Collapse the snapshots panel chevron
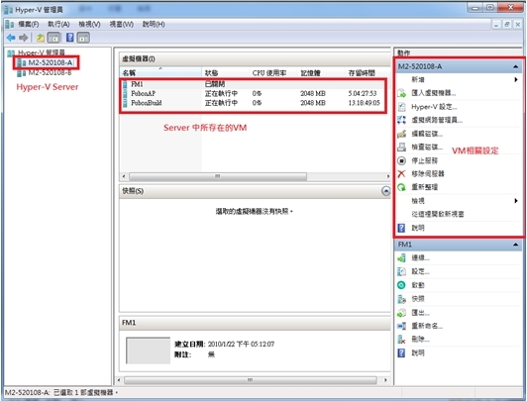The width and height of the screenshot is (527, 401). [x=386, y=191]
